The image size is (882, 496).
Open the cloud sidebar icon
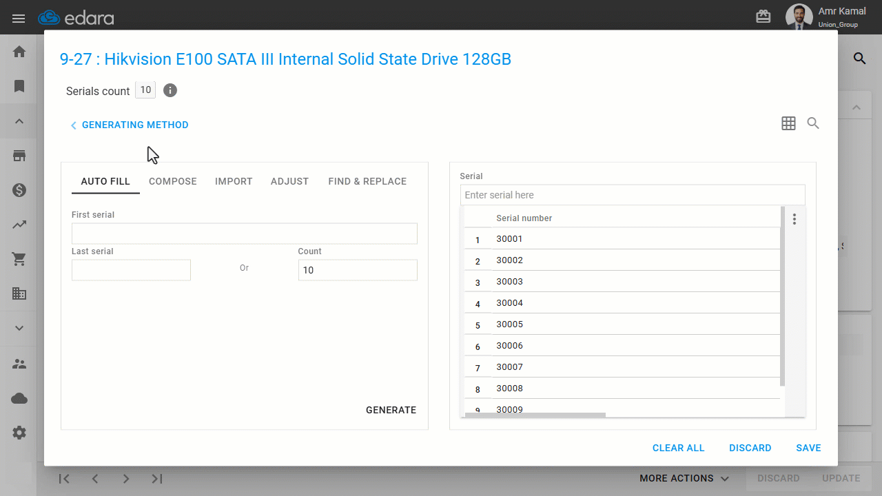click(x=19, y=398)
